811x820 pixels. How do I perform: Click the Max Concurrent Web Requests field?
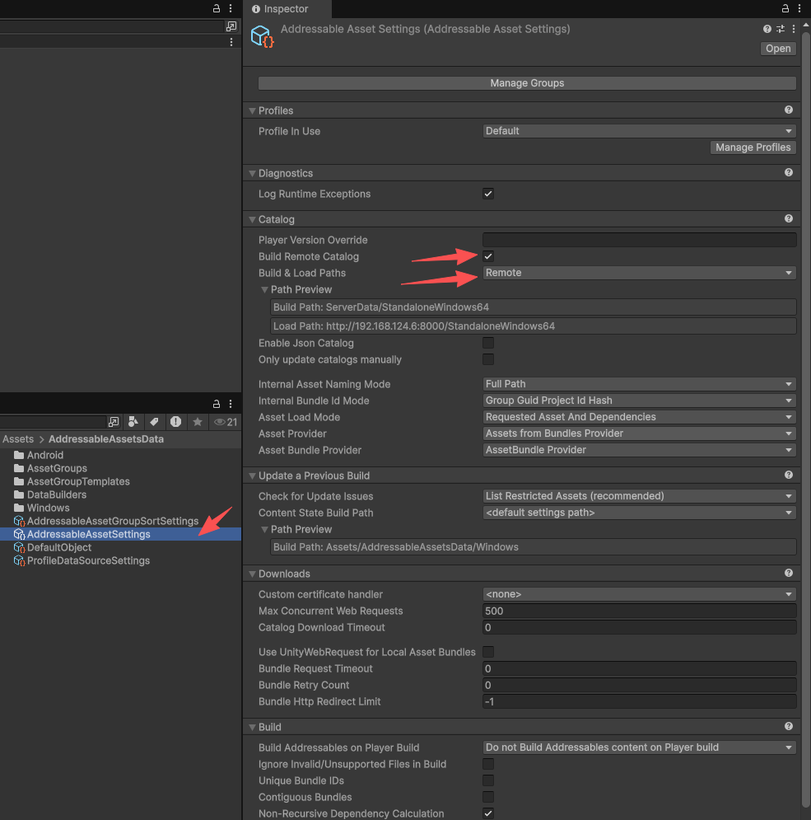pos(639,611)
